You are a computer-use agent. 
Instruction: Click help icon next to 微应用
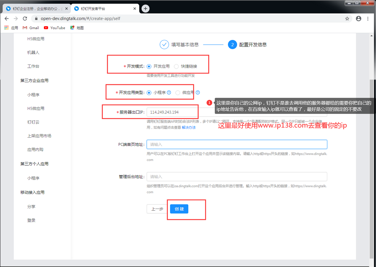(198, 93)
